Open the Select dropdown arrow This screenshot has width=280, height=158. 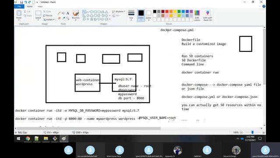[x=38, y=20]
